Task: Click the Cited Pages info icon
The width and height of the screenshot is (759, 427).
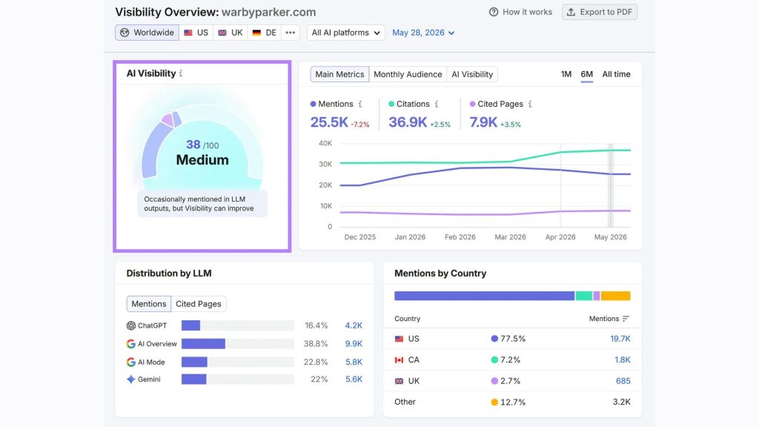Action: [530, 104]
